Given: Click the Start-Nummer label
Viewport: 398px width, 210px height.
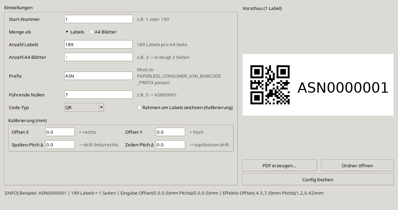Looking at the screenshot, I should pyautogui.click(x=24, y=19).
